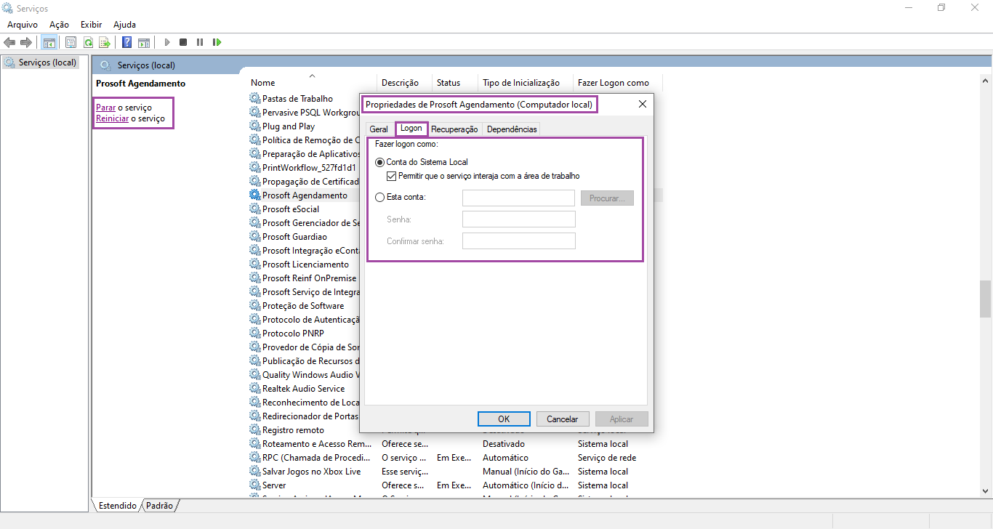Click the OK button in properties dialog

[504, 419]
